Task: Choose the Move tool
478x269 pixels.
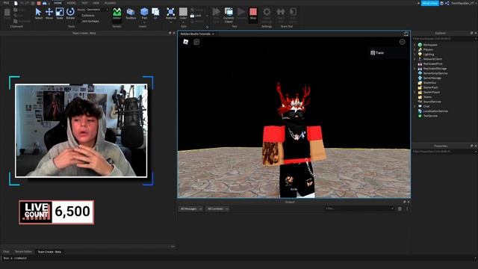Action: click(49, 13)
